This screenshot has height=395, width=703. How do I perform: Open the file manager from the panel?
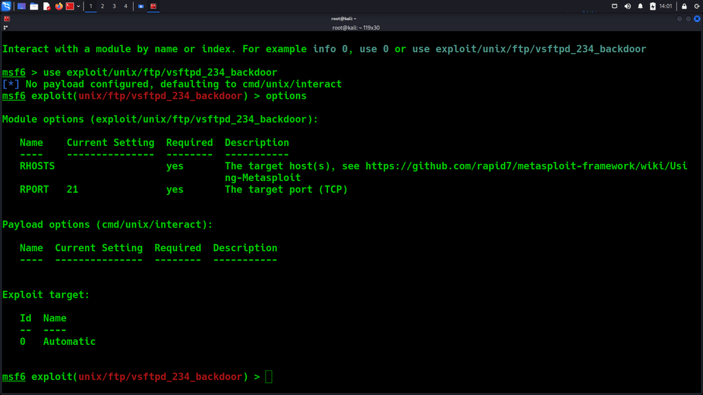coord(34,6)
